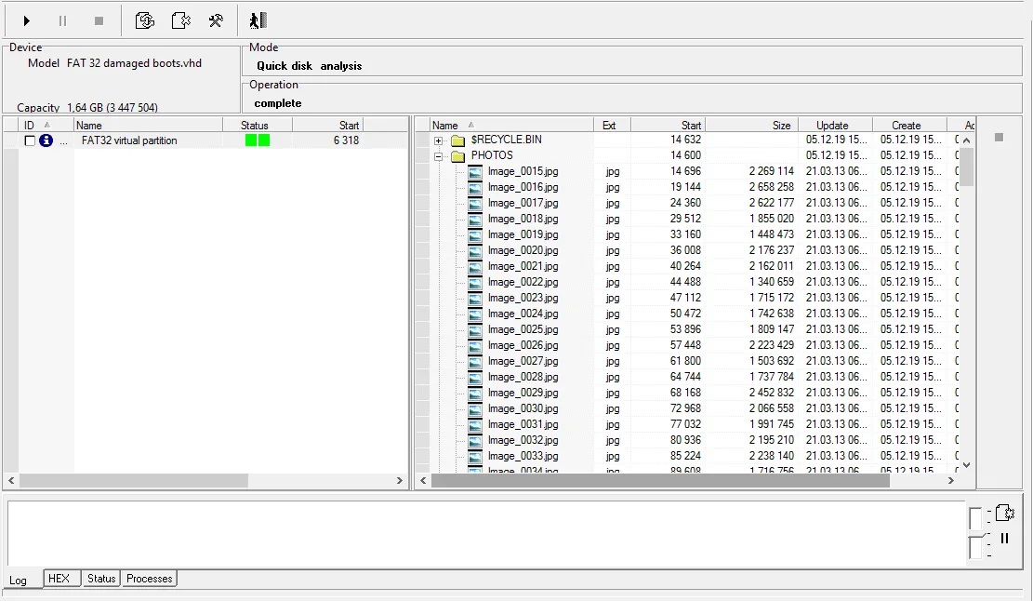Click the image icon of Image_0020.jpg

pyautogui.click(x=475, y=250)
